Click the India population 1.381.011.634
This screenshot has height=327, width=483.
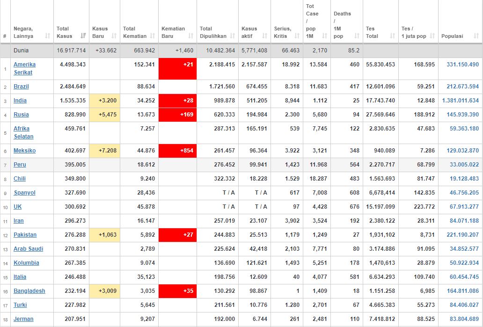[x=461, y=101]
